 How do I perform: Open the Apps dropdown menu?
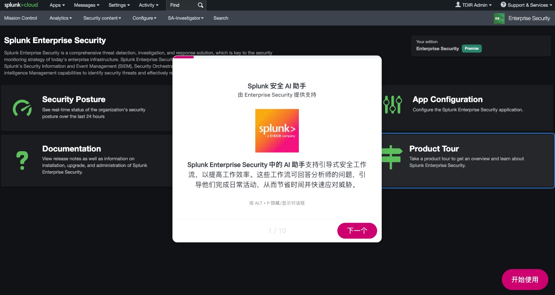tap(57, 5)
